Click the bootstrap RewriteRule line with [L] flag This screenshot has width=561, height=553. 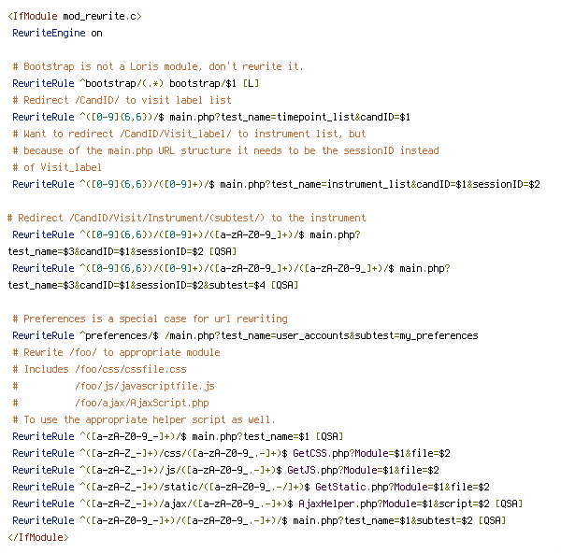pos(136,84)
